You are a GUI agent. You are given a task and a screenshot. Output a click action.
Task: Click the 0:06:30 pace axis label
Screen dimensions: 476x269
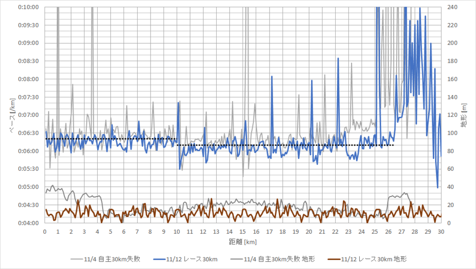(28, 133)
